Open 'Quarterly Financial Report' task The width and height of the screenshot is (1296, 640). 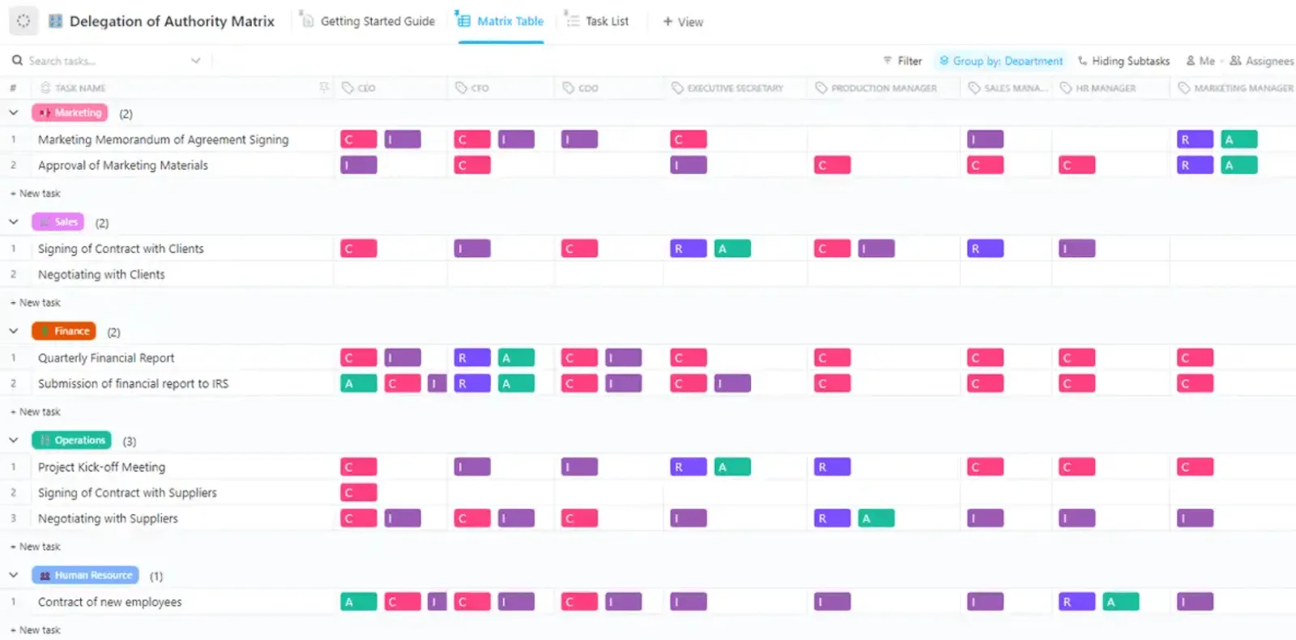point(106,358)
